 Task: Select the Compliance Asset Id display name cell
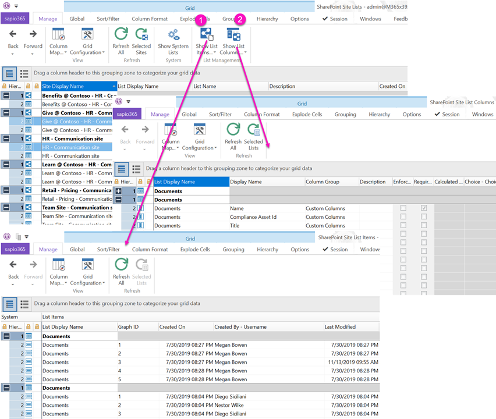click(x=267, y=217)
